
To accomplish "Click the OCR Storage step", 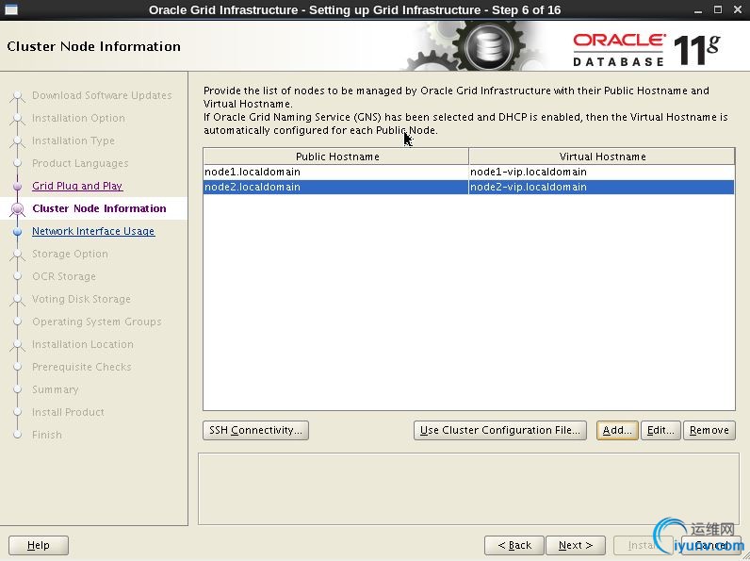I will pyautogui.click(x=64, y=276).
